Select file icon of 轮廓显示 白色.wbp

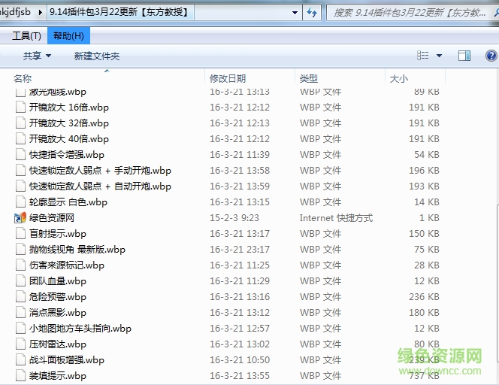point(21,202)
